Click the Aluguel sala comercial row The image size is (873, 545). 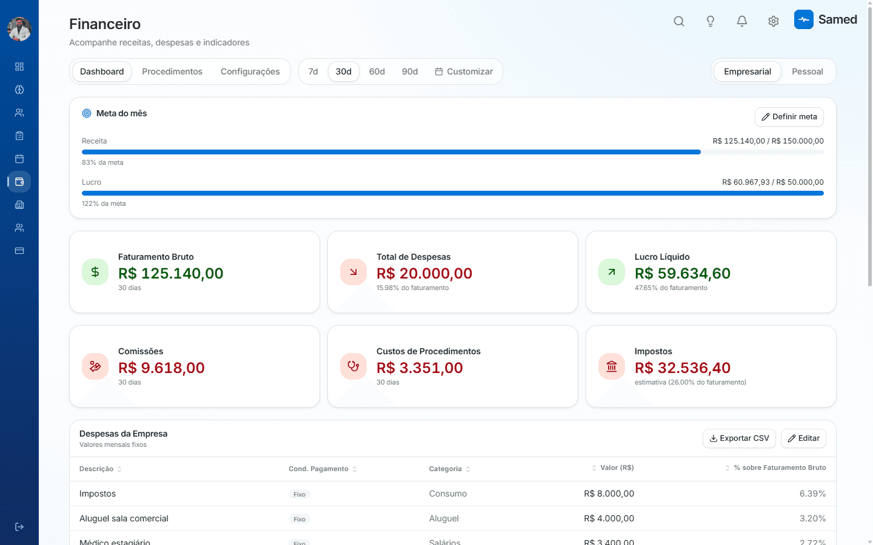point(453,518)
